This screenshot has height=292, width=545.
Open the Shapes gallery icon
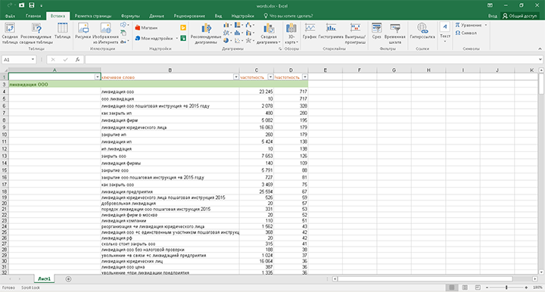124,25
